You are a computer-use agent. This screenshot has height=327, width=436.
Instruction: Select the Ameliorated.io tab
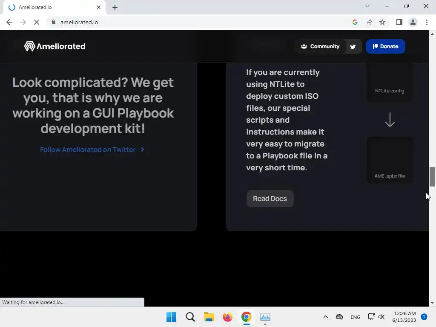(x=54, y=7)
